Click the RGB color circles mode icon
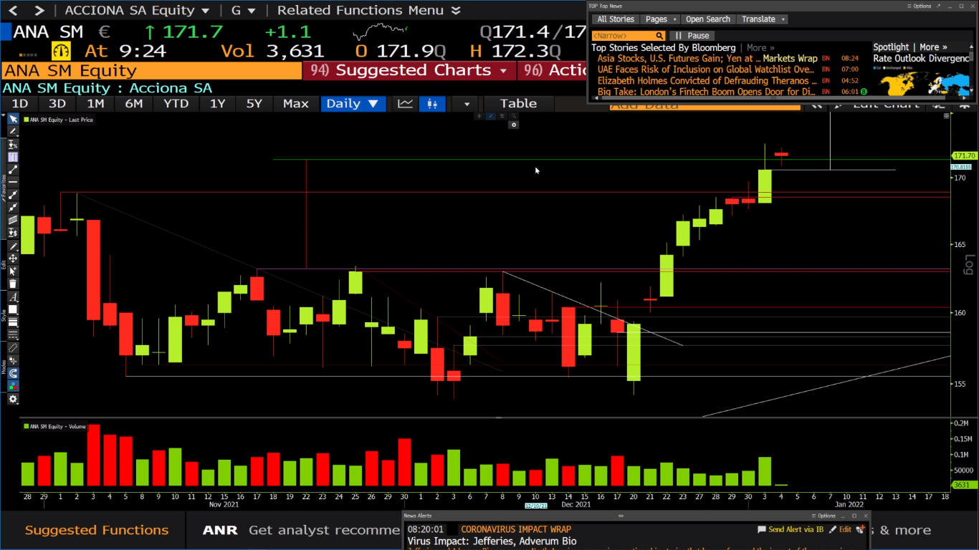 pos(13,387)
